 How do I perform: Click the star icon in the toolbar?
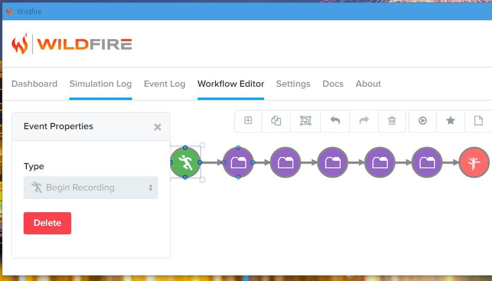(x=450, y=121)
